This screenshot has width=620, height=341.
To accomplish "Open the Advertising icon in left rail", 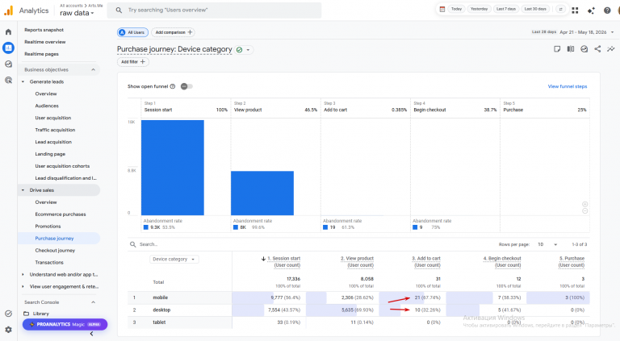I will (x=8, y=80).
